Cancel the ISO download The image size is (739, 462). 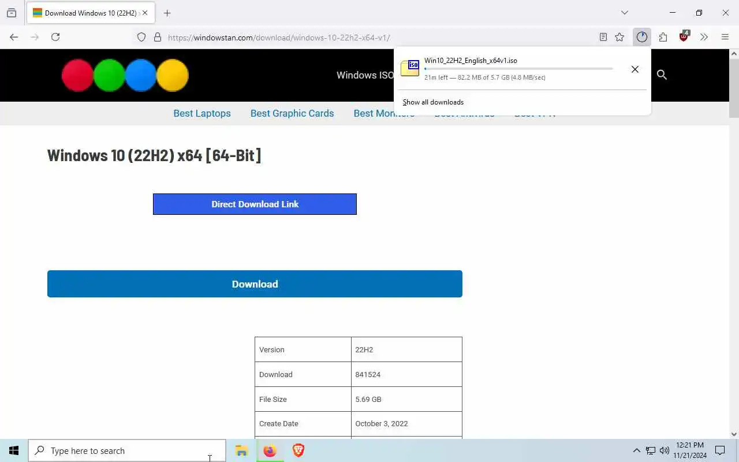click(635, 69)
